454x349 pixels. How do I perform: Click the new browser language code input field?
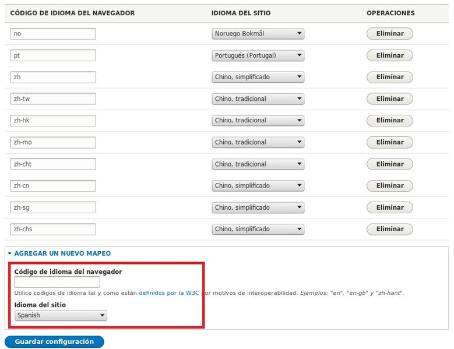57,282
